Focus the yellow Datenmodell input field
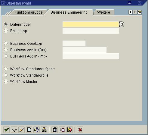 coord(91,24)
